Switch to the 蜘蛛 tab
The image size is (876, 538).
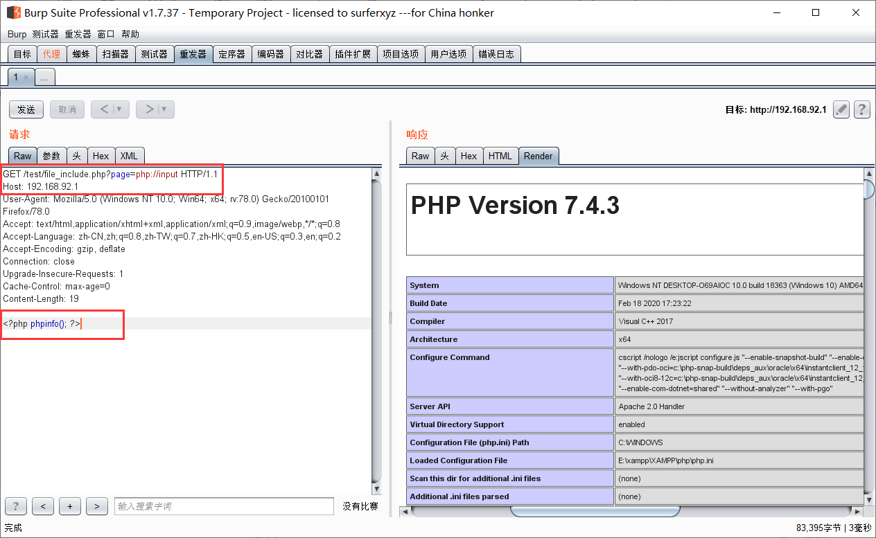[81, 54]
